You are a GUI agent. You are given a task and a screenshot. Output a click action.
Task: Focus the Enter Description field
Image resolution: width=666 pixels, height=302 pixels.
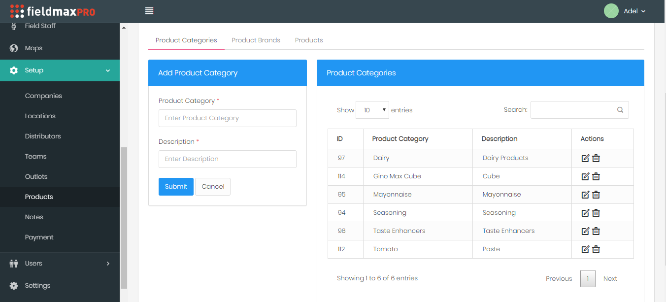tap(228, 159)
